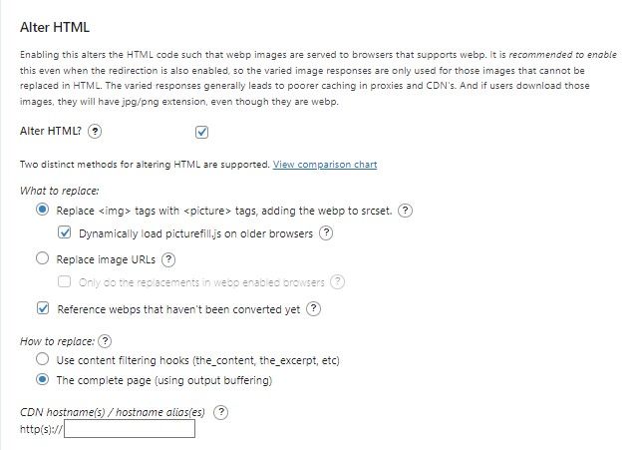Select Replace img tags with picture tags
Viewport: 638px width, 450px height.
click(x=42, y=210)
